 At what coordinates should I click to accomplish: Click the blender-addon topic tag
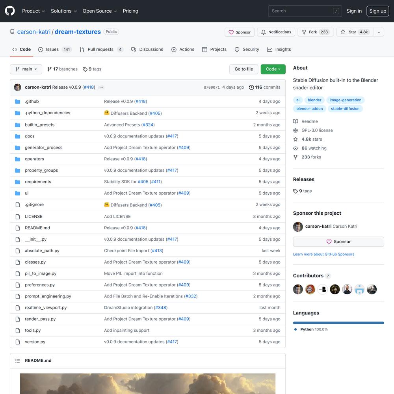coord(310,109)
